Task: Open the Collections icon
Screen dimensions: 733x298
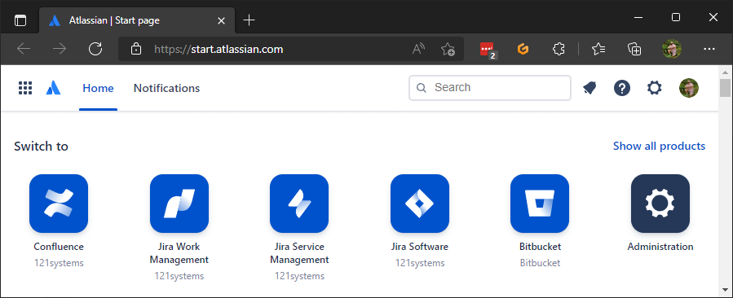Action: click(634, 49)
